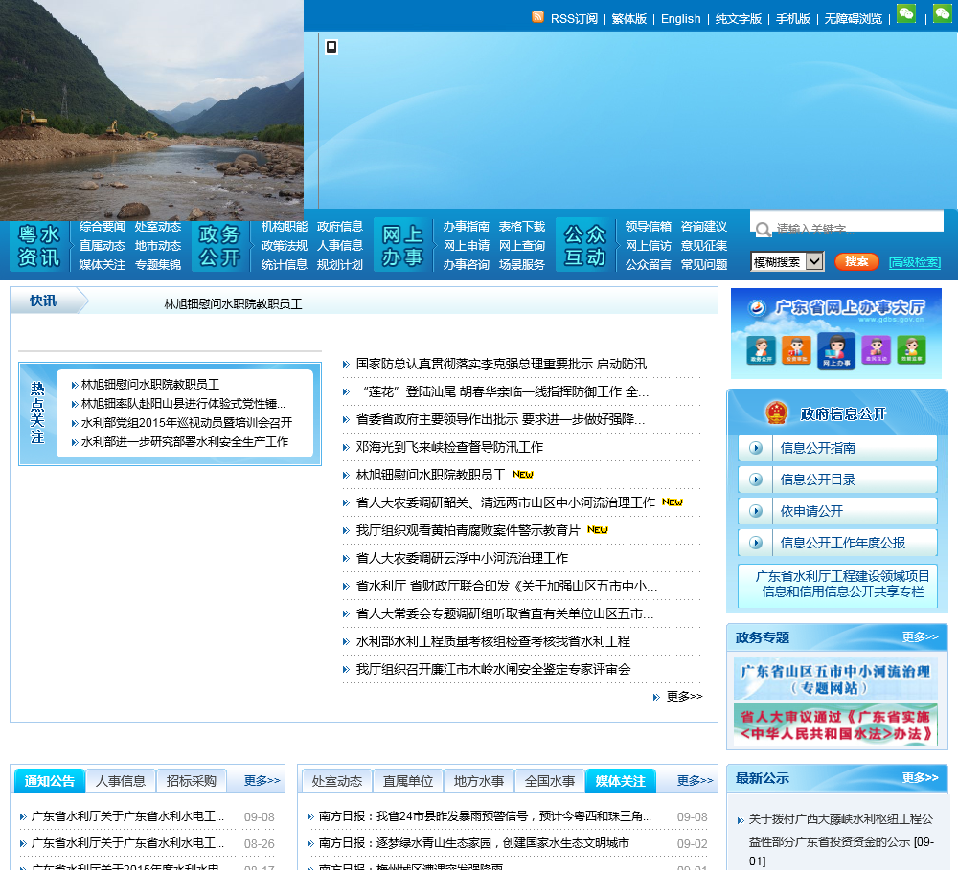Switch to the 直属单位 tab
This screenshot has height=870, width=958.
pos(407,781)
